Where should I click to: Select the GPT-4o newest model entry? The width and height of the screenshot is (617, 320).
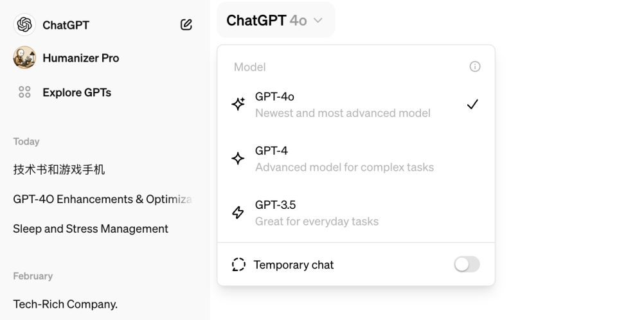click(342, 104)
